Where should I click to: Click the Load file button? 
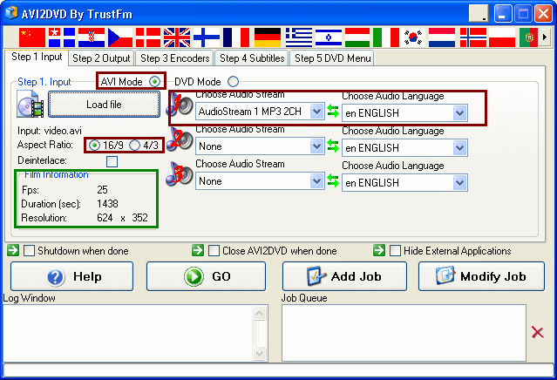(x=104, y=104)
